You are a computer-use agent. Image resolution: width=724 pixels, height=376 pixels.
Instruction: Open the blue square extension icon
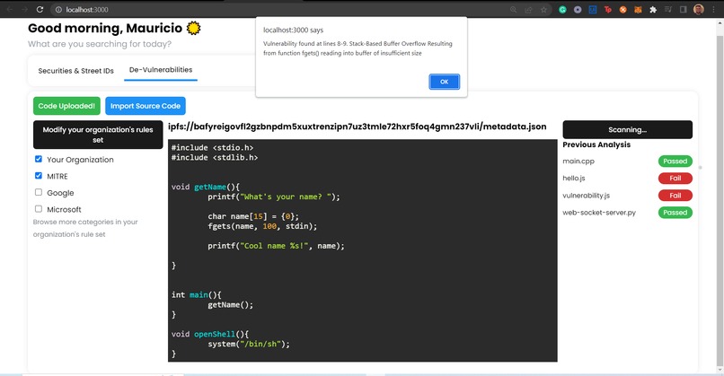pos(593,9)
